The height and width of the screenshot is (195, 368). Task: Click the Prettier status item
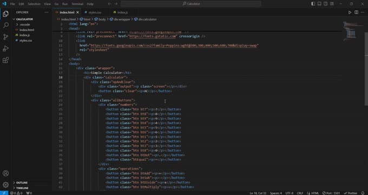tap(350, 193)
